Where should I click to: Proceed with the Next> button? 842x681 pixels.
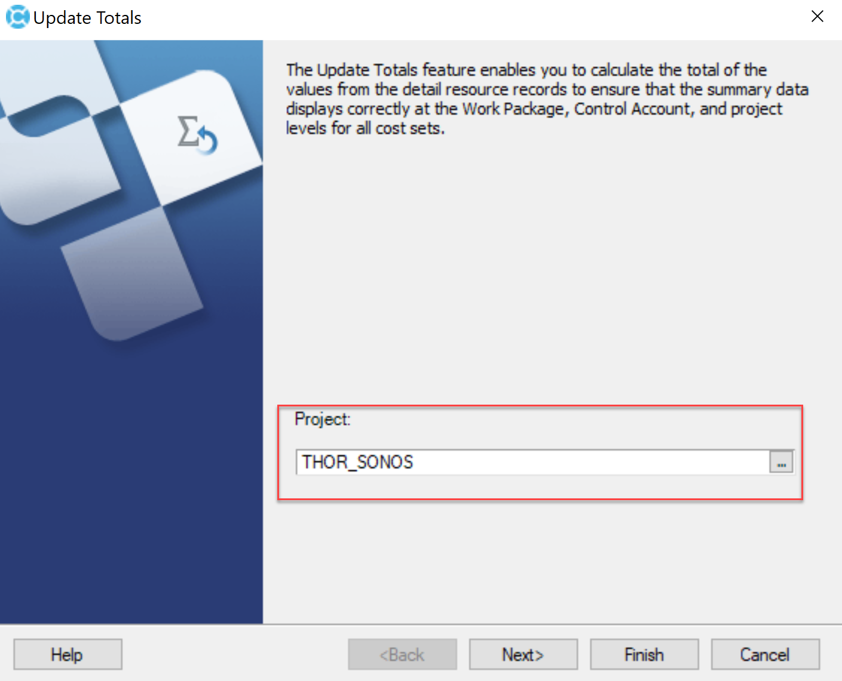point(523,655)
